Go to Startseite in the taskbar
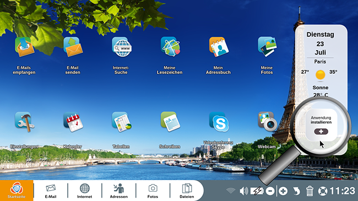358x201 pixels. pos(17,191)
